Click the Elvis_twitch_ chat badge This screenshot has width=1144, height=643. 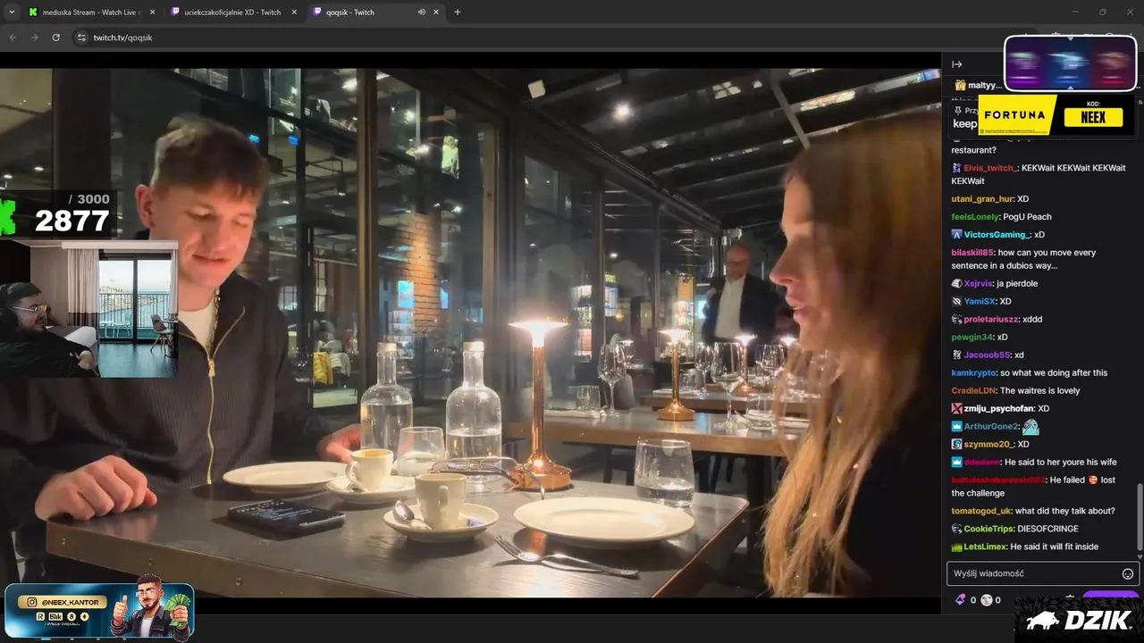956,168
